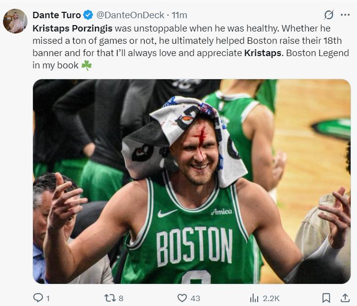Screen dimensions: 357x306
Task: Open the three-dot more options menu
Action: 345,15
